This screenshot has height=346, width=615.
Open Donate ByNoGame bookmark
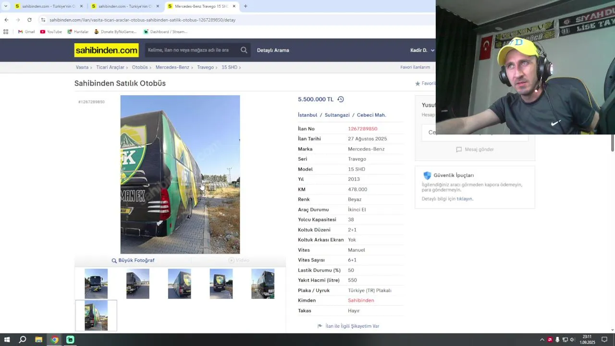[115, 32]
